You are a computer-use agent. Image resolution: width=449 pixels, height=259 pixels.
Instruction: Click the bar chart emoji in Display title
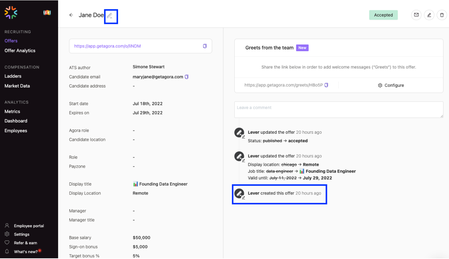coord(136,184)
